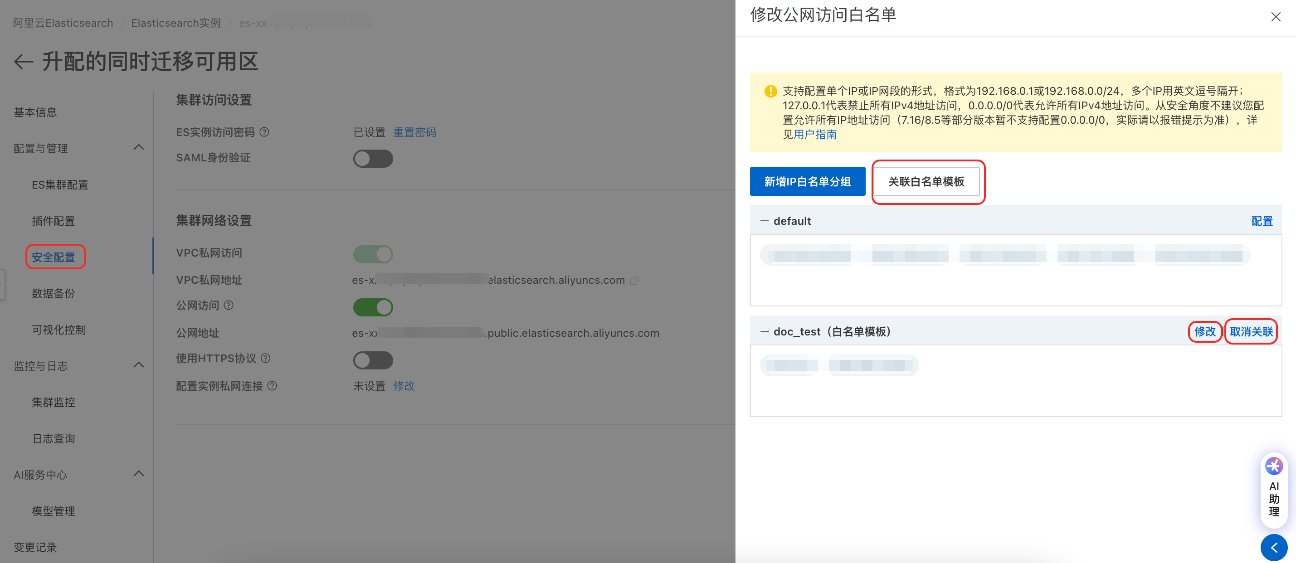1296x563 pixels.
Task: Open the AI助理 assistant widget
Action: coord(1273,490)
